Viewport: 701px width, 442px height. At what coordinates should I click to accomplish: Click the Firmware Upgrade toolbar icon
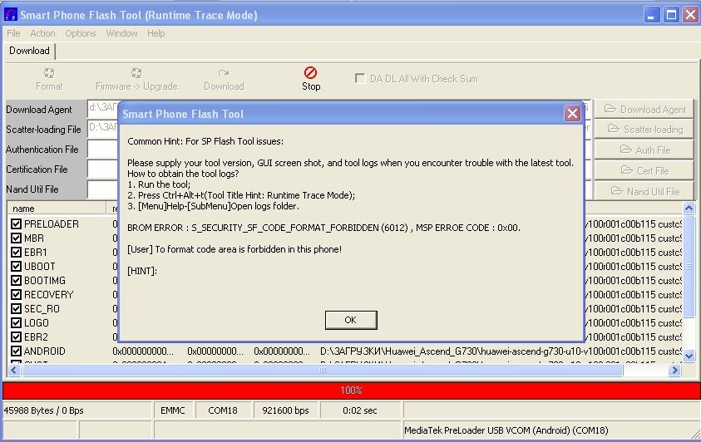coord(136,74)
